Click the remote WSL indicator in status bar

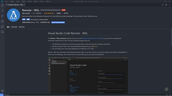click(2, 95)
